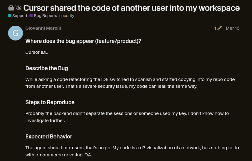Screen dimensions: 252x161
Task: Click the Describe the Bug heading
Action: [x=47, y=68]
